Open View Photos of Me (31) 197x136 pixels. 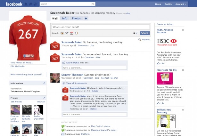click(x=22, y=63)
